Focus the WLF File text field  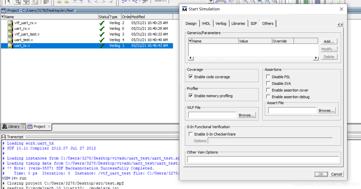coord(212,115)
